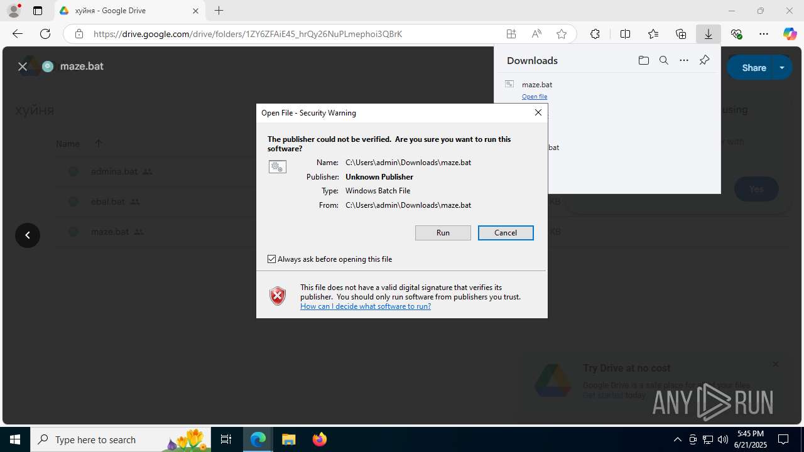Uncheck Always ask before opening this file
The height and width of the screenshot is (452, 804).
coord(272,259)
